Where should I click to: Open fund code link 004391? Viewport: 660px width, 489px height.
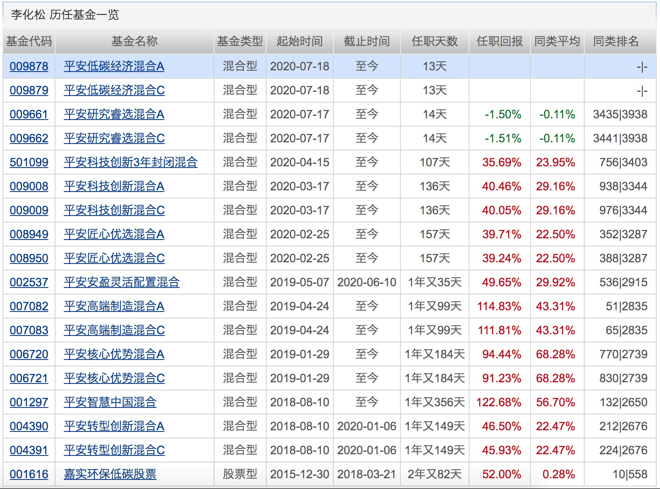click(x=29, y=450)
